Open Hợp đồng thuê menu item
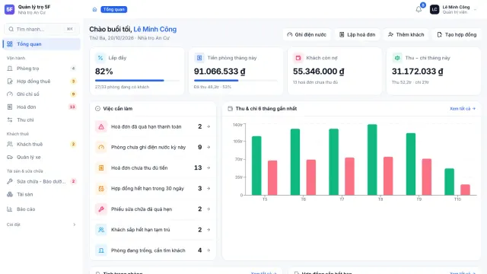The width and height of the screenshot is (487, 274). point(42,81)
